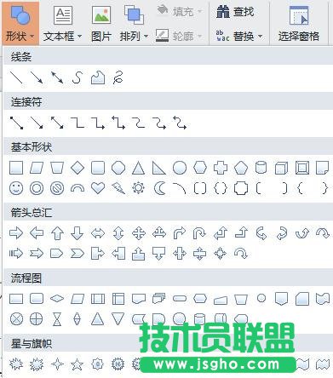Select the cylinder can basic shape
The width and height of the screenshot is (333, 378).
[261, 168]
